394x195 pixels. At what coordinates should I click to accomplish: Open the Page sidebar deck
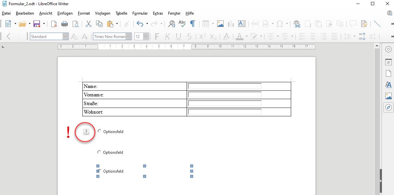pos(388,73)
